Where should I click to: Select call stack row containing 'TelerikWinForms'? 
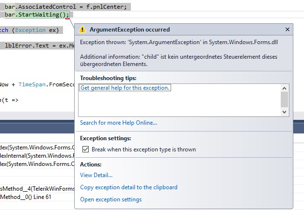(x=36, y=188)
